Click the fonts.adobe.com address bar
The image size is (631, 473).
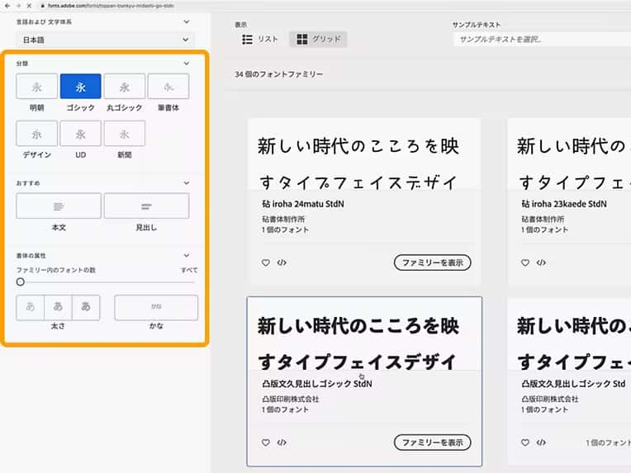coord(111,6)
